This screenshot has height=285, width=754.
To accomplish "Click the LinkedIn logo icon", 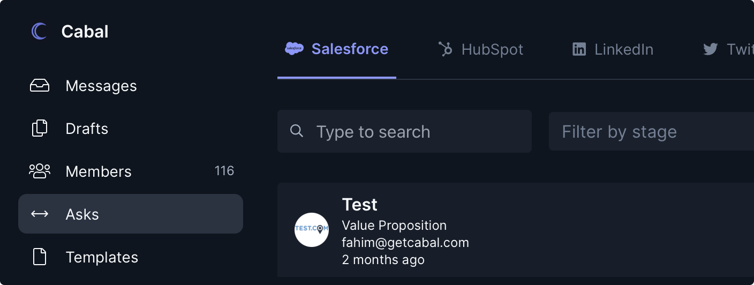I will coord(579,49).
